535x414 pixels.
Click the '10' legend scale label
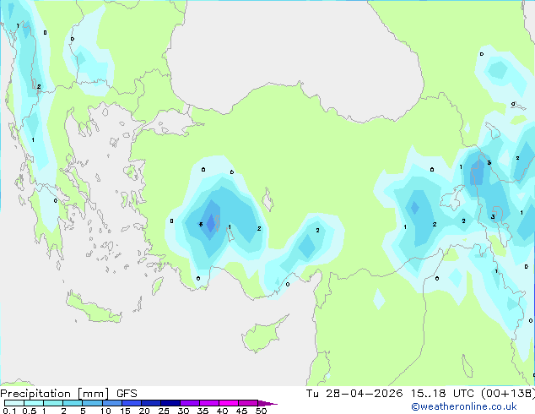pos(105,411)
